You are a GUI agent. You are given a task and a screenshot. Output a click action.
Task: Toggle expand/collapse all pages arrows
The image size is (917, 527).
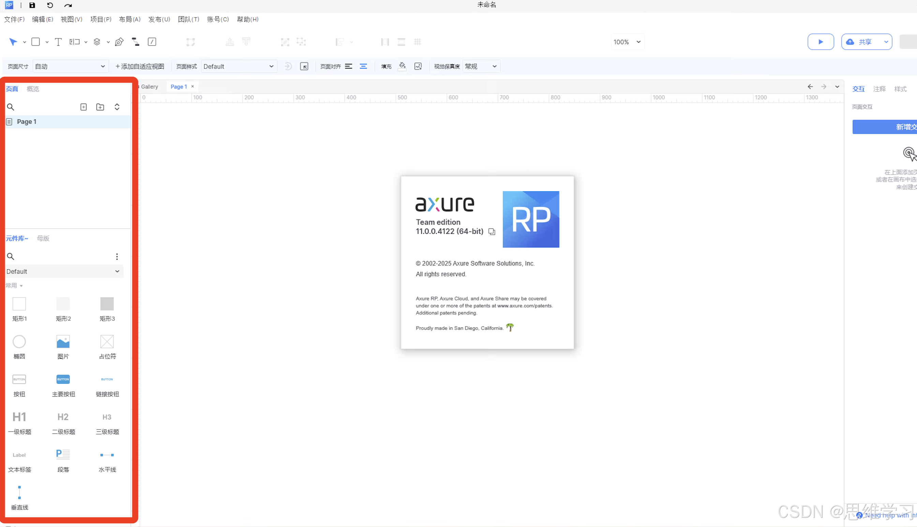[117, 107]
